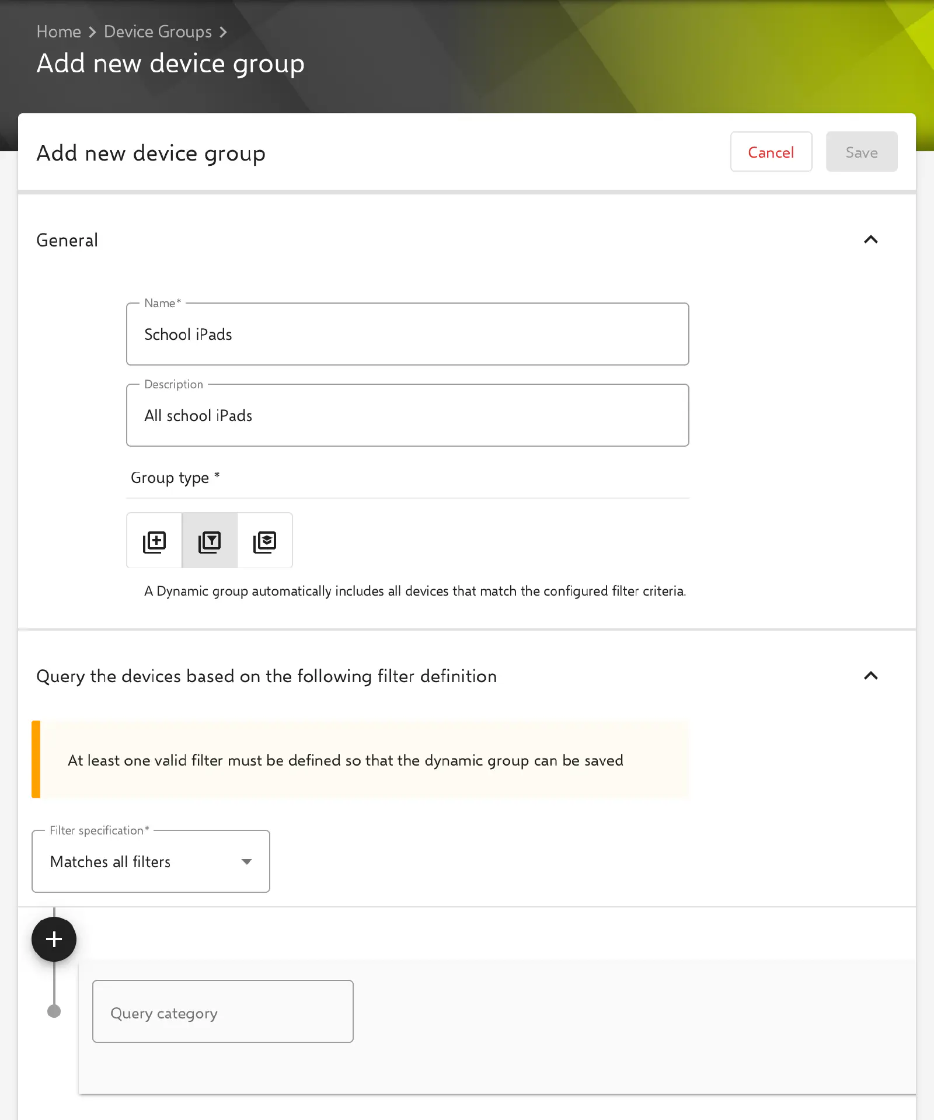Select the third group type icon
The image size is (934, 1120).
click(264, 541)
